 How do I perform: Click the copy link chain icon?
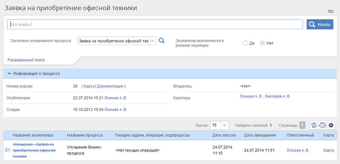(x=331, y=11)
